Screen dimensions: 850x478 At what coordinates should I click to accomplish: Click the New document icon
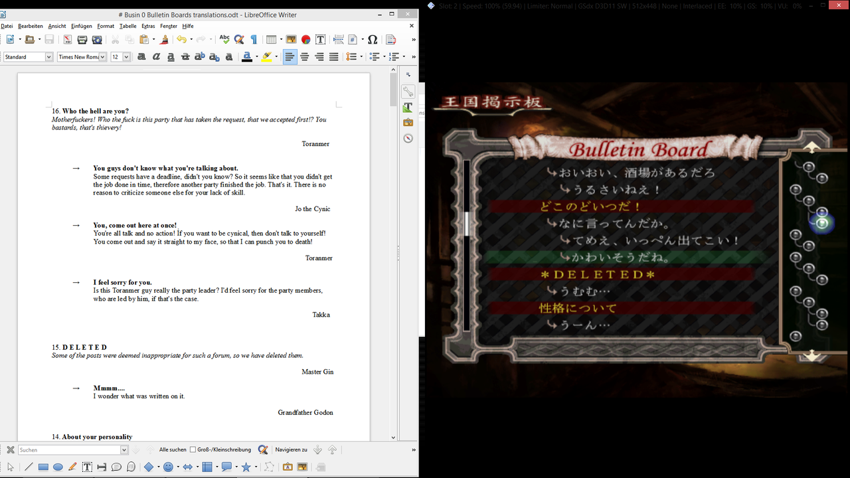point(9,40)
